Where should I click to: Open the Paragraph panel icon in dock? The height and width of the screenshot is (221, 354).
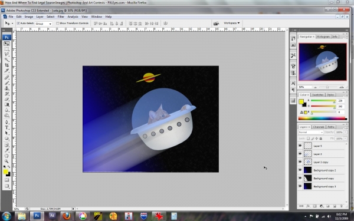point(293,90)
